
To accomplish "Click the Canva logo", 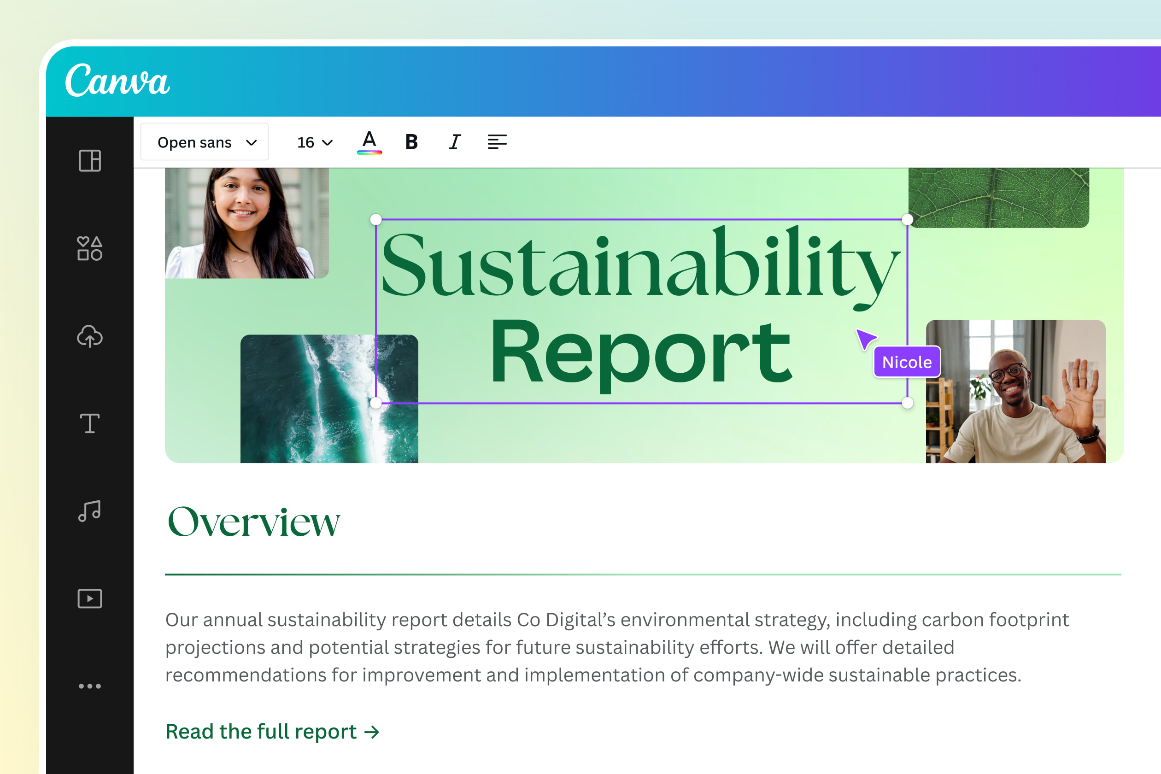I will coord(117,81).
